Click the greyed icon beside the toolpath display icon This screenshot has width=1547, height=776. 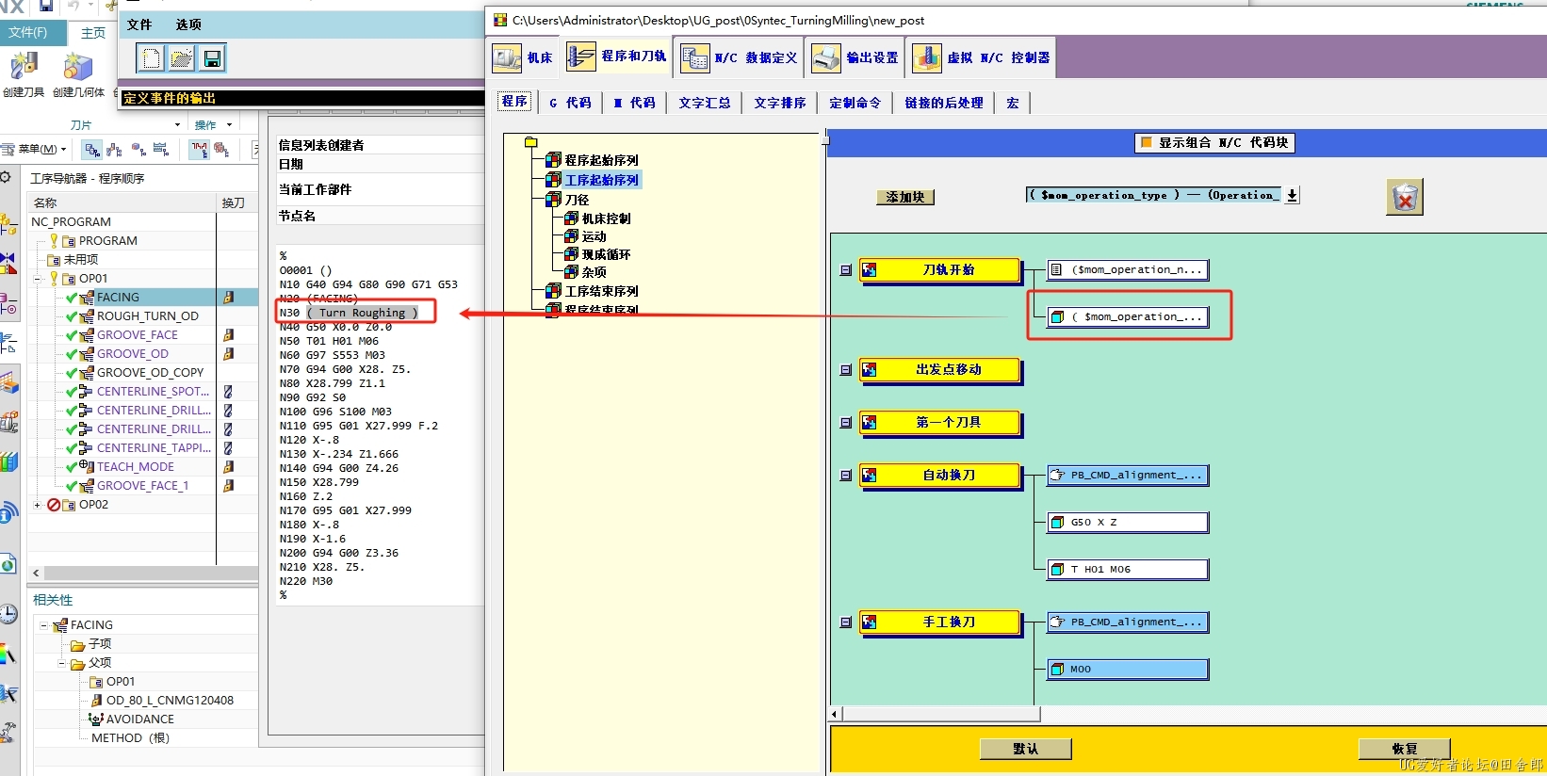pyautogui.click(x=222, y=149)
